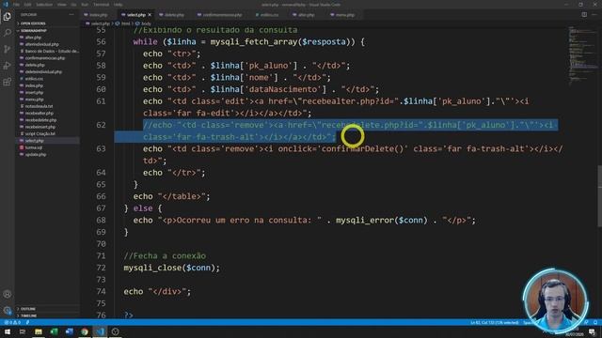Image resolution: width=602 pixels, height=338 pixels.
Task: Open the Source Control view
Action: [7, 49]
